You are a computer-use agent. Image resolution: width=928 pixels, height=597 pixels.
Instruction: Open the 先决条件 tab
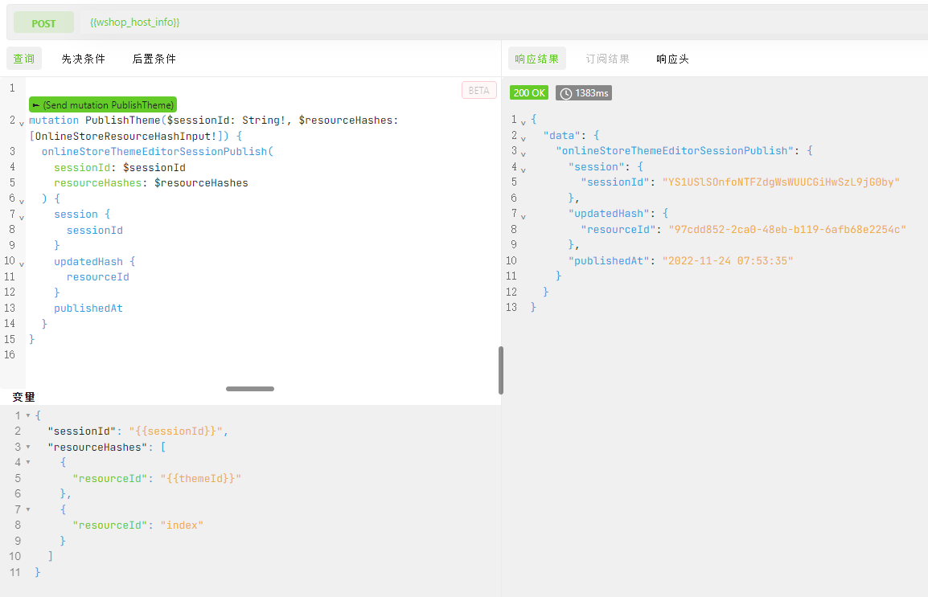coord(84,59)
